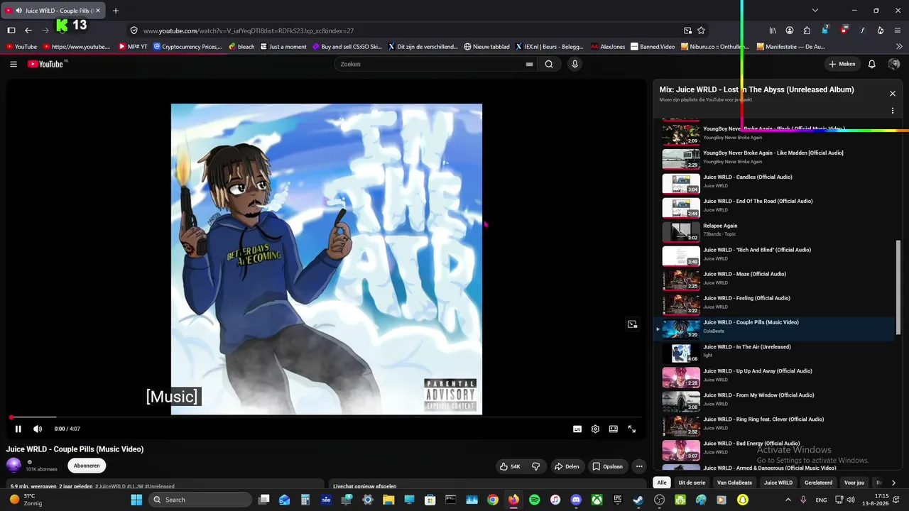Image resolution: width=909 pixels, height=511 pixels.
Task: Open the account avatar menu
Action: 894,64
